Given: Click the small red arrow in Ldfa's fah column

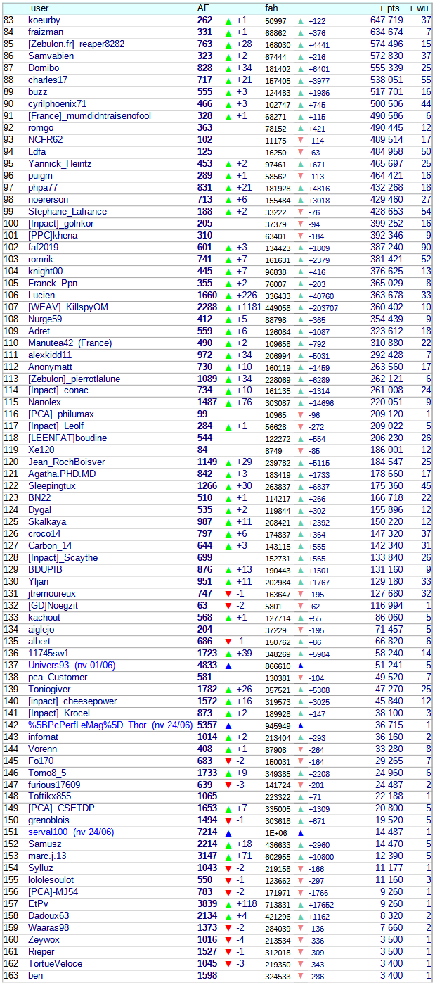Looking at the screenshot, I should 301,152.
